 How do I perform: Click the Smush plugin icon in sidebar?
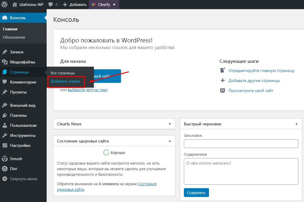[5, 159]
